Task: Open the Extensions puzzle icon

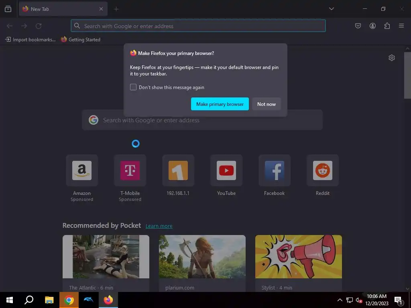Action: point(387,26)
